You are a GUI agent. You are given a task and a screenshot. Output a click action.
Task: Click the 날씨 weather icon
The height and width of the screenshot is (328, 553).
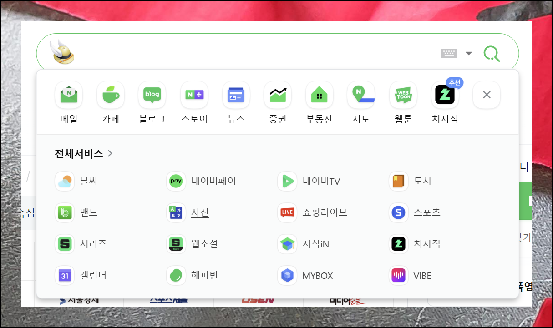65,181
